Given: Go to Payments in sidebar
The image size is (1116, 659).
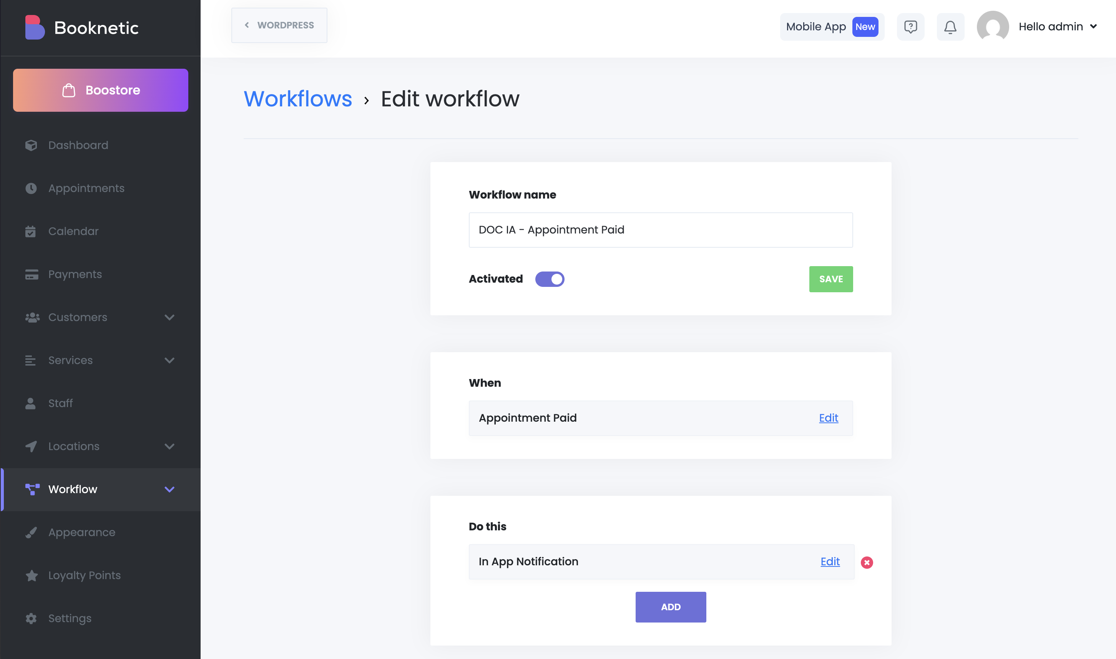Looking at the screenshot, I should (75, 275).
